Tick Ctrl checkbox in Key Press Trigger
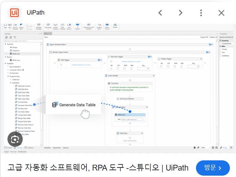Viewport: 236px width, 177px height. click(118, 69)
